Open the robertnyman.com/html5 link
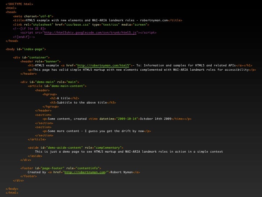 103,66
